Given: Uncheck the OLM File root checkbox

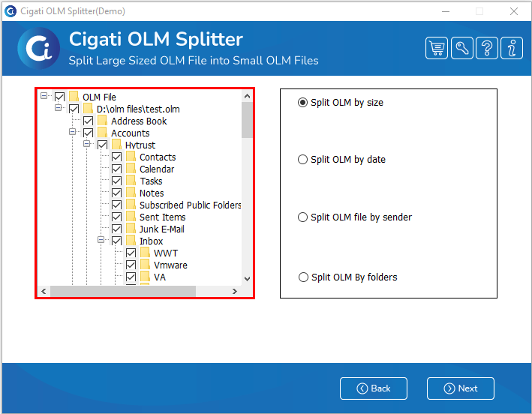Looking at the screenshot, I should click(x=60, y=97).
